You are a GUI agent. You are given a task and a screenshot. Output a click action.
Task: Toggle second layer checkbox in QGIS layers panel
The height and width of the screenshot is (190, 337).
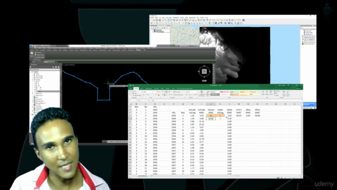coord(153,32)
